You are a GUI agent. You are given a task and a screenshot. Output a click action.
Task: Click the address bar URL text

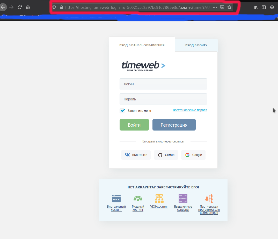coord(137,8)
